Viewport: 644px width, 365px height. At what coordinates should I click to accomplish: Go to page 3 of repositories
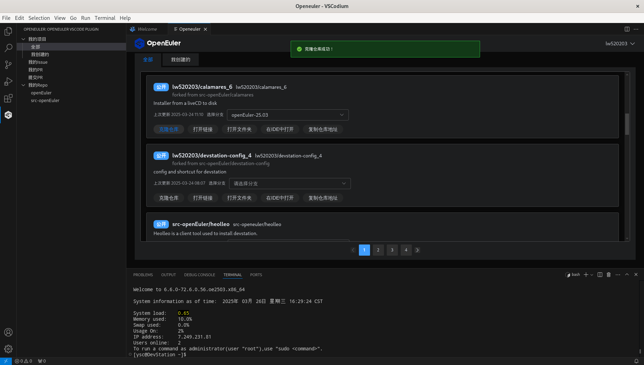[392, 250]
